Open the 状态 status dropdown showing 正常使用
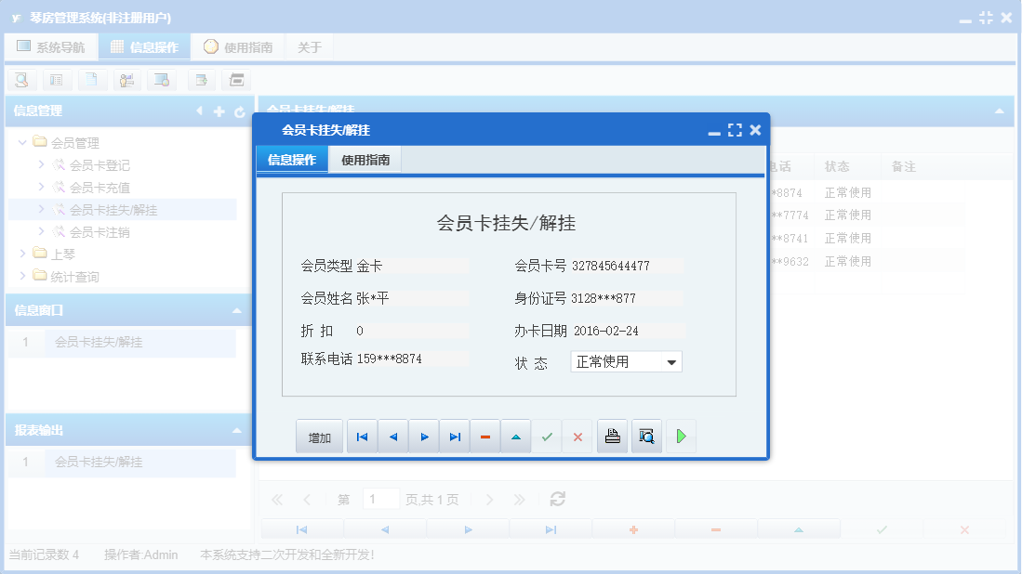 pos(673,361)
